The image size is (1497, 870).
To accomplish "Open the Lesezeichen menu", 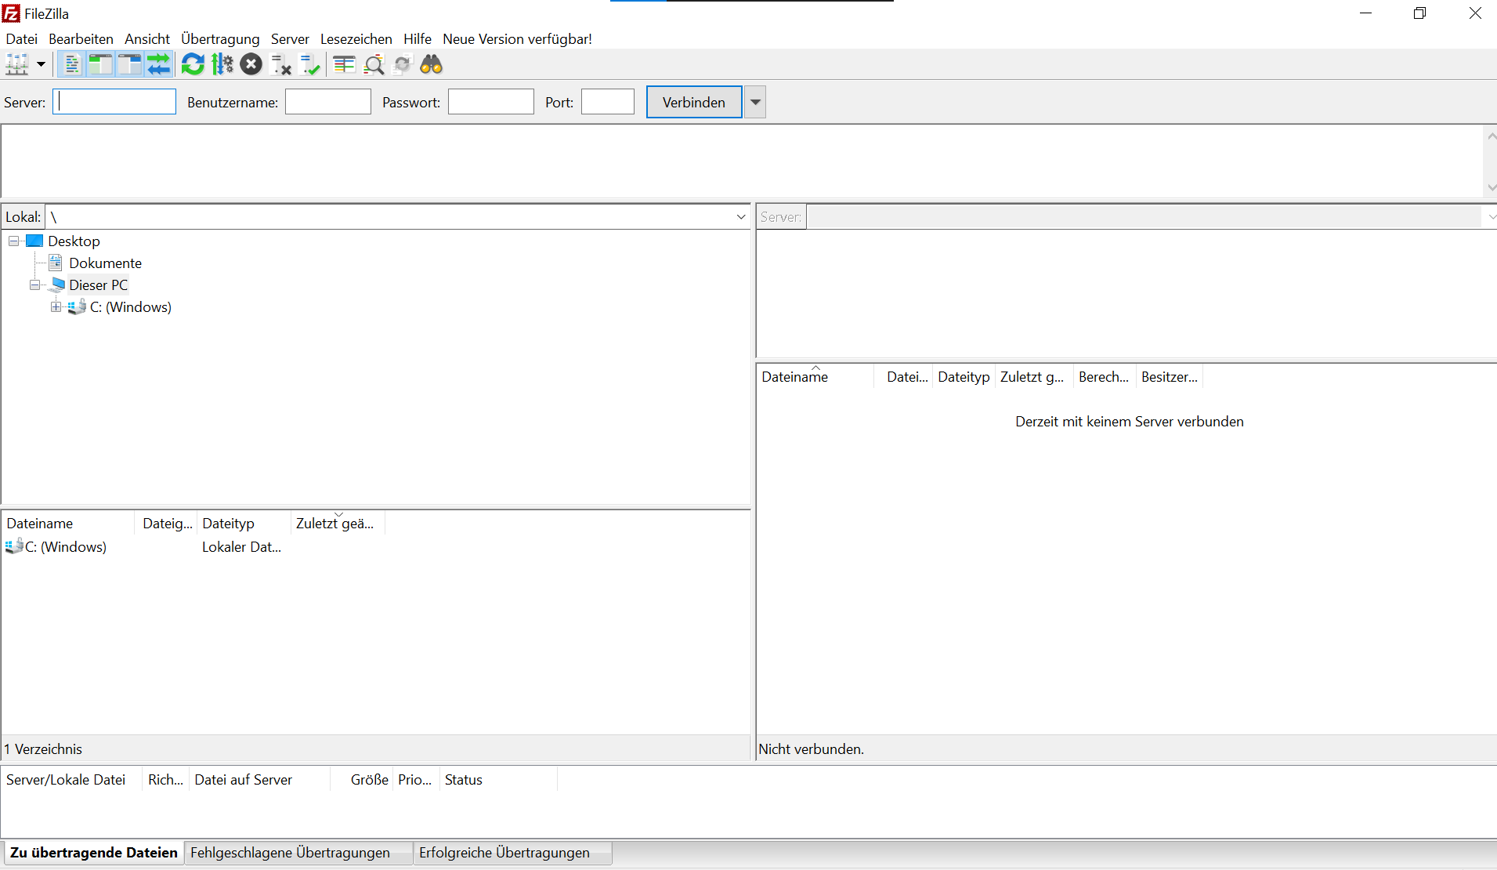I will 356,39.
